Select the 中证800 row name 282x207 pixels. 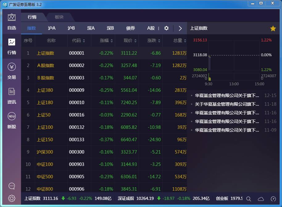45,189
